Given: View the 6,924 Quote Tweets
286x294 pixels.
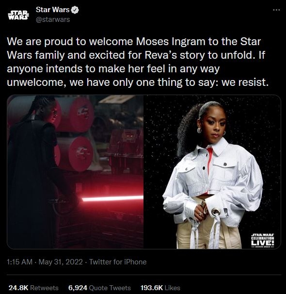Looking at the screenshot, I should [99, 288].
